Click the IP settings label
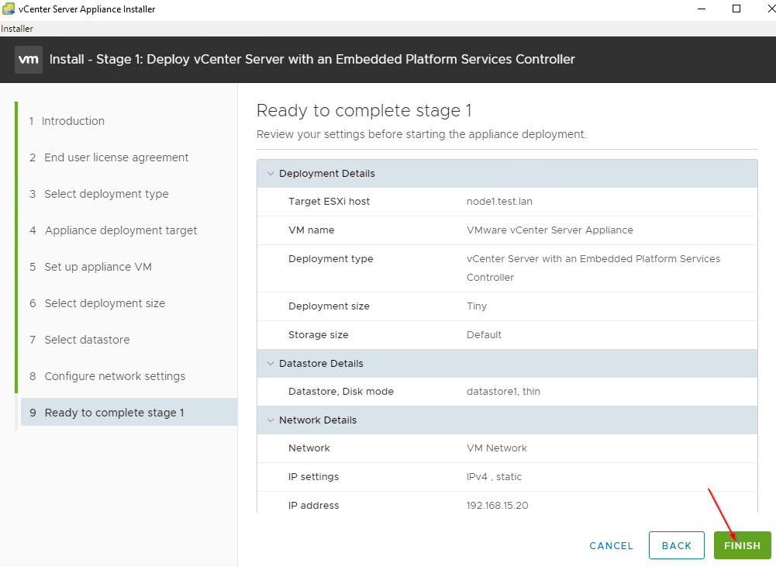The width and height of the screenshot is (776, 567). [x=314, y=477]
